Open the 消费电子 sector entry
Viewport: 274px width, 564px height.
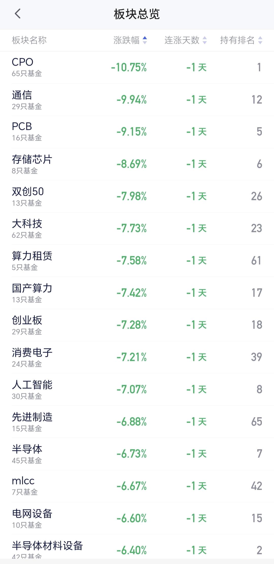click(137, 357)
